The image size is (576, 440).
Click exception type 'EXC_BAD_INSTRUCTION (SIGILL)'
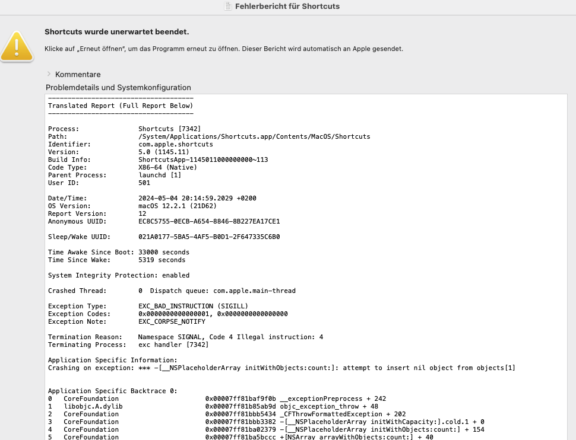[x=193, y=306]
